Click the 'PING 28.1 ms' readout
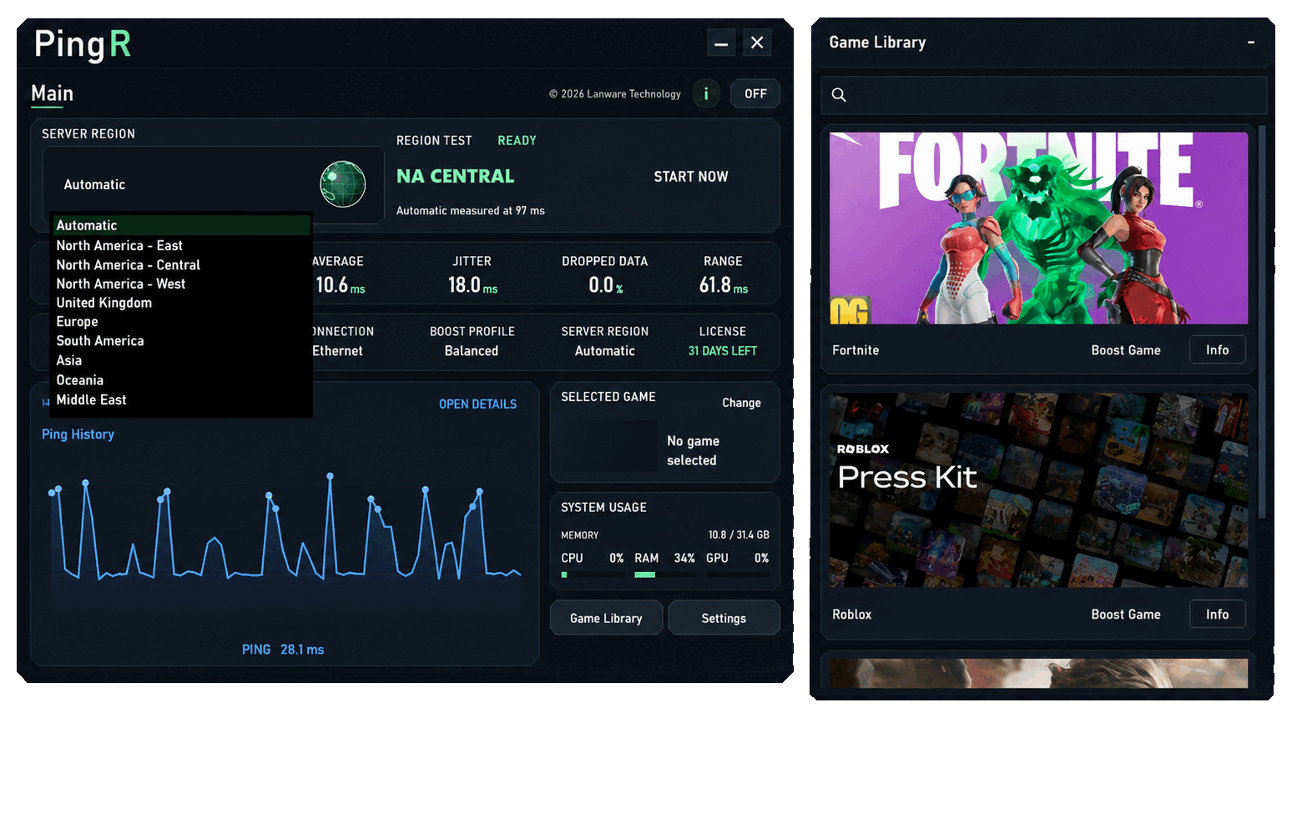 283,650
